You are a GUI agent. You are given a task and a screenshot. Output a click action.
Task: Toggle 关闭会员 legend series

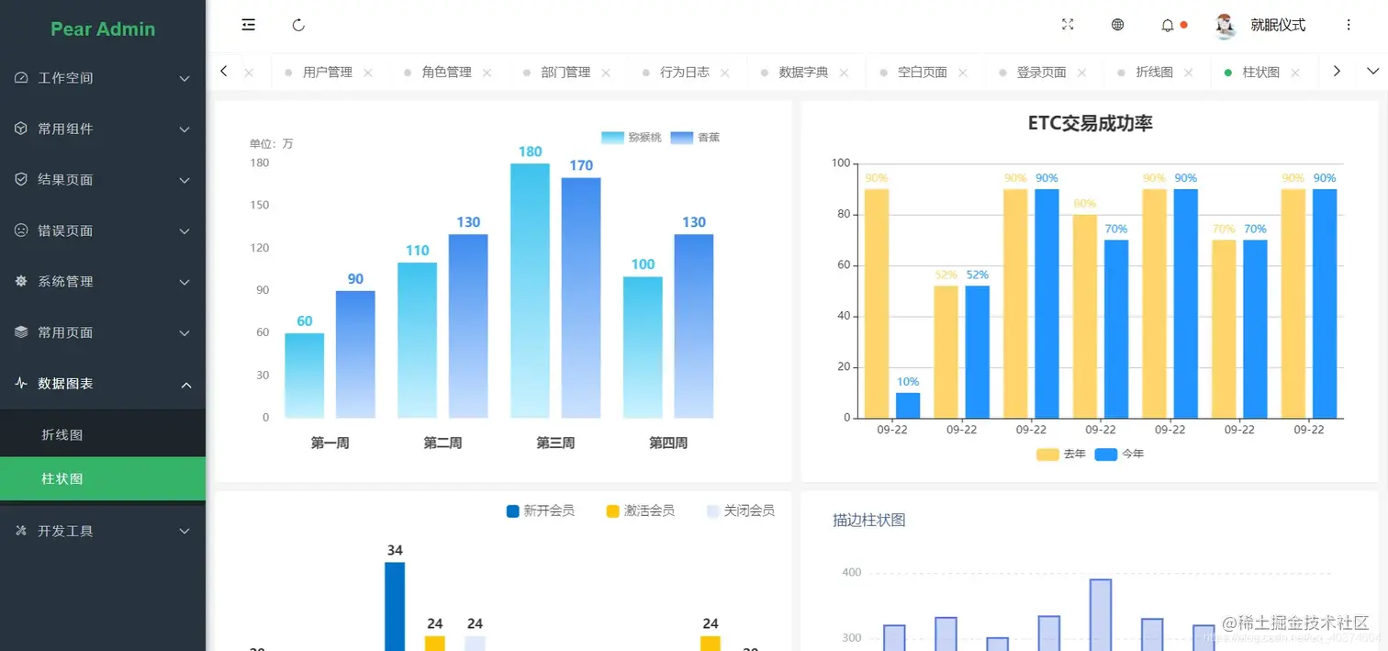pyautogui.click(x=741, y=511)
